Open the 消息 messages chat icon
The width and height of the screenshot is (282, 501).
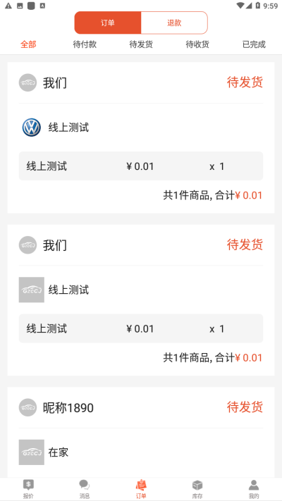(85, 485)
